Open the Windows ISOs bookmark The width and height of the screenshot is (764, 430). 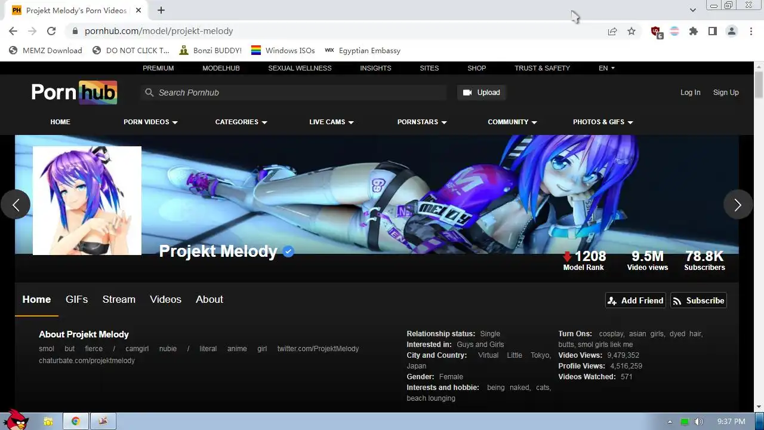(x=283, y=51)
